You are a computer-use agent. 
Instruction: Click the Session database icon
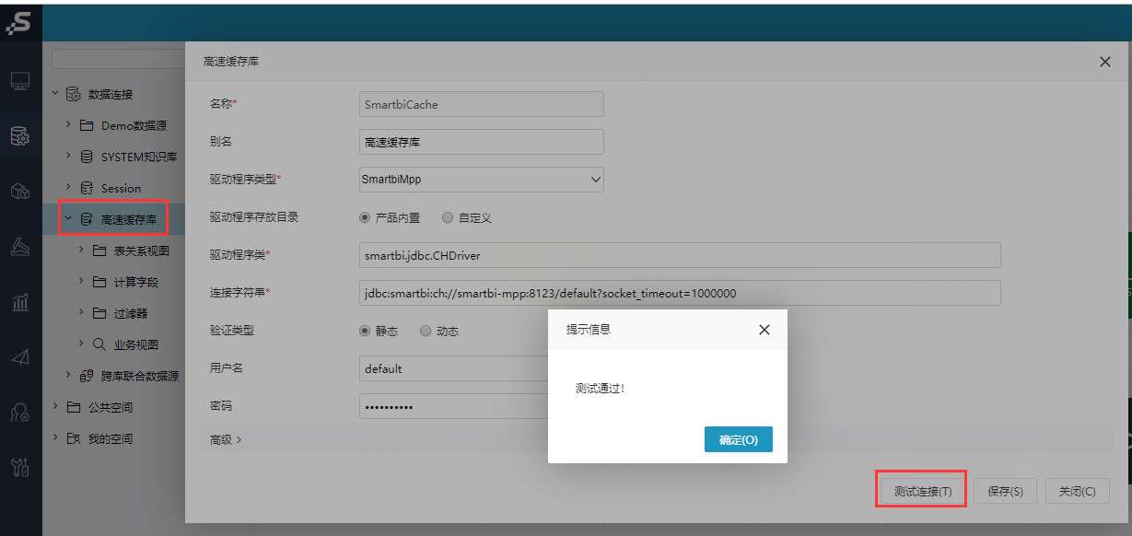[87, 188]
